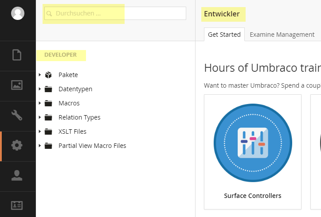Select Partial View Macro Files item
Screen dimensions: 321x217
click(92, 146)
